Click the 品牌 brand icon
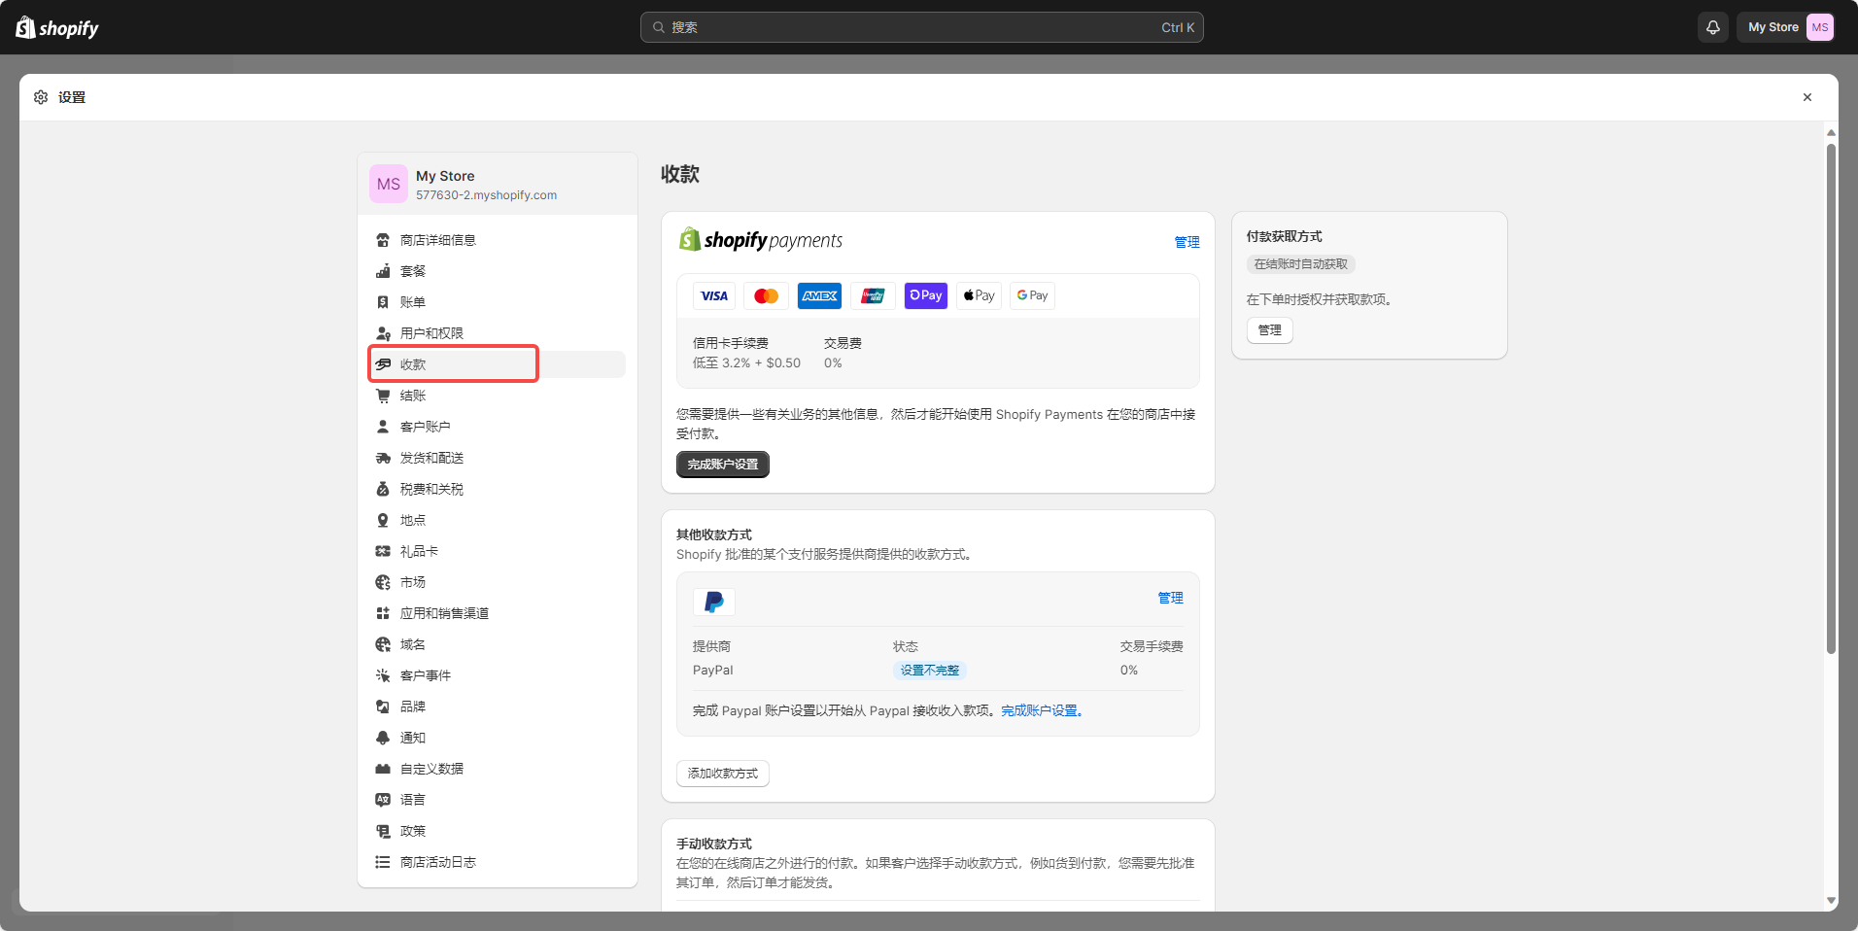Screen dimensions: 1858x931 point(383,707)
